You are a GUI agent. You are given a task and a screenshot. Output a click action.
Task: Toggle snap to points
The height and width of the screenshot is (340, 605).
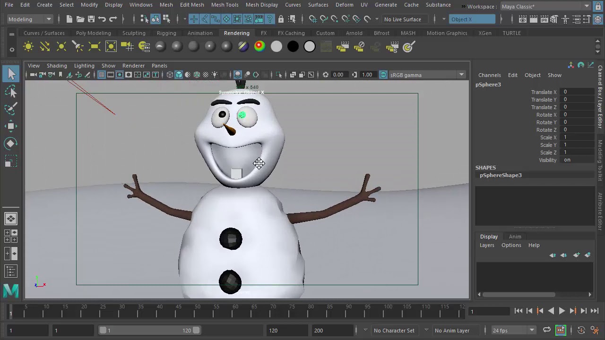pyautogui.click(x=335, y=19)
